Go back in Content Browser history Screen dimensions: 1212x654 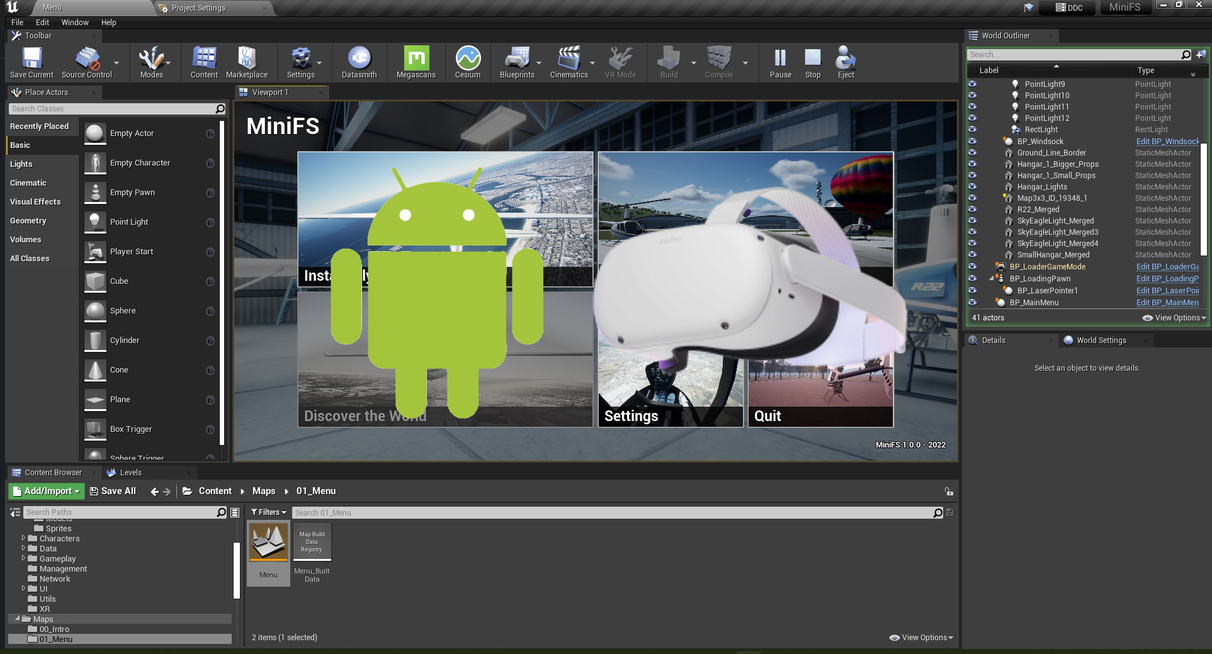click(x=154, y=492)
